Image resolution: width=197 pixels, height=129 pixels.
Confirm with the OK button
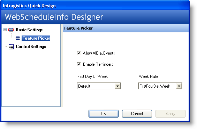point(104,114)
